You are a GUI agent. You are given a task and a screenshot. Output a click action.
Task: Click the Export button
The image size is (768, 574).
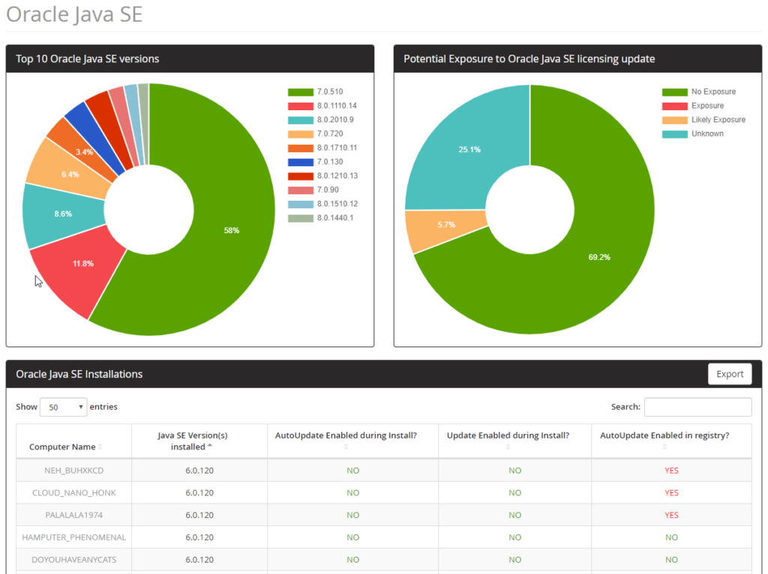click(x=729, y=374)
